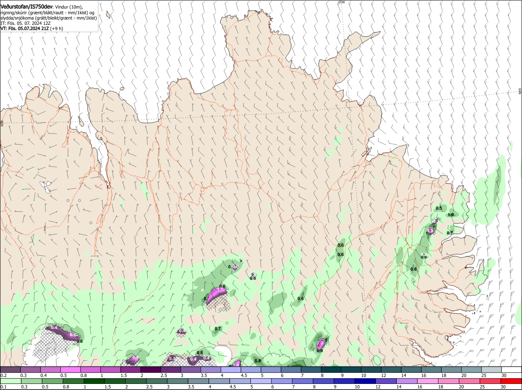Select the dusky mauve upper-legend swatch after 0.2

click(10, 369)
